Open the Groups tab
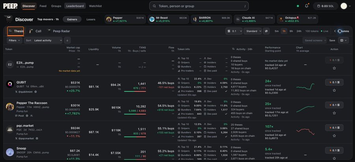Image resolution: width=355 pixels, height=162 pixels. [56, 6]
